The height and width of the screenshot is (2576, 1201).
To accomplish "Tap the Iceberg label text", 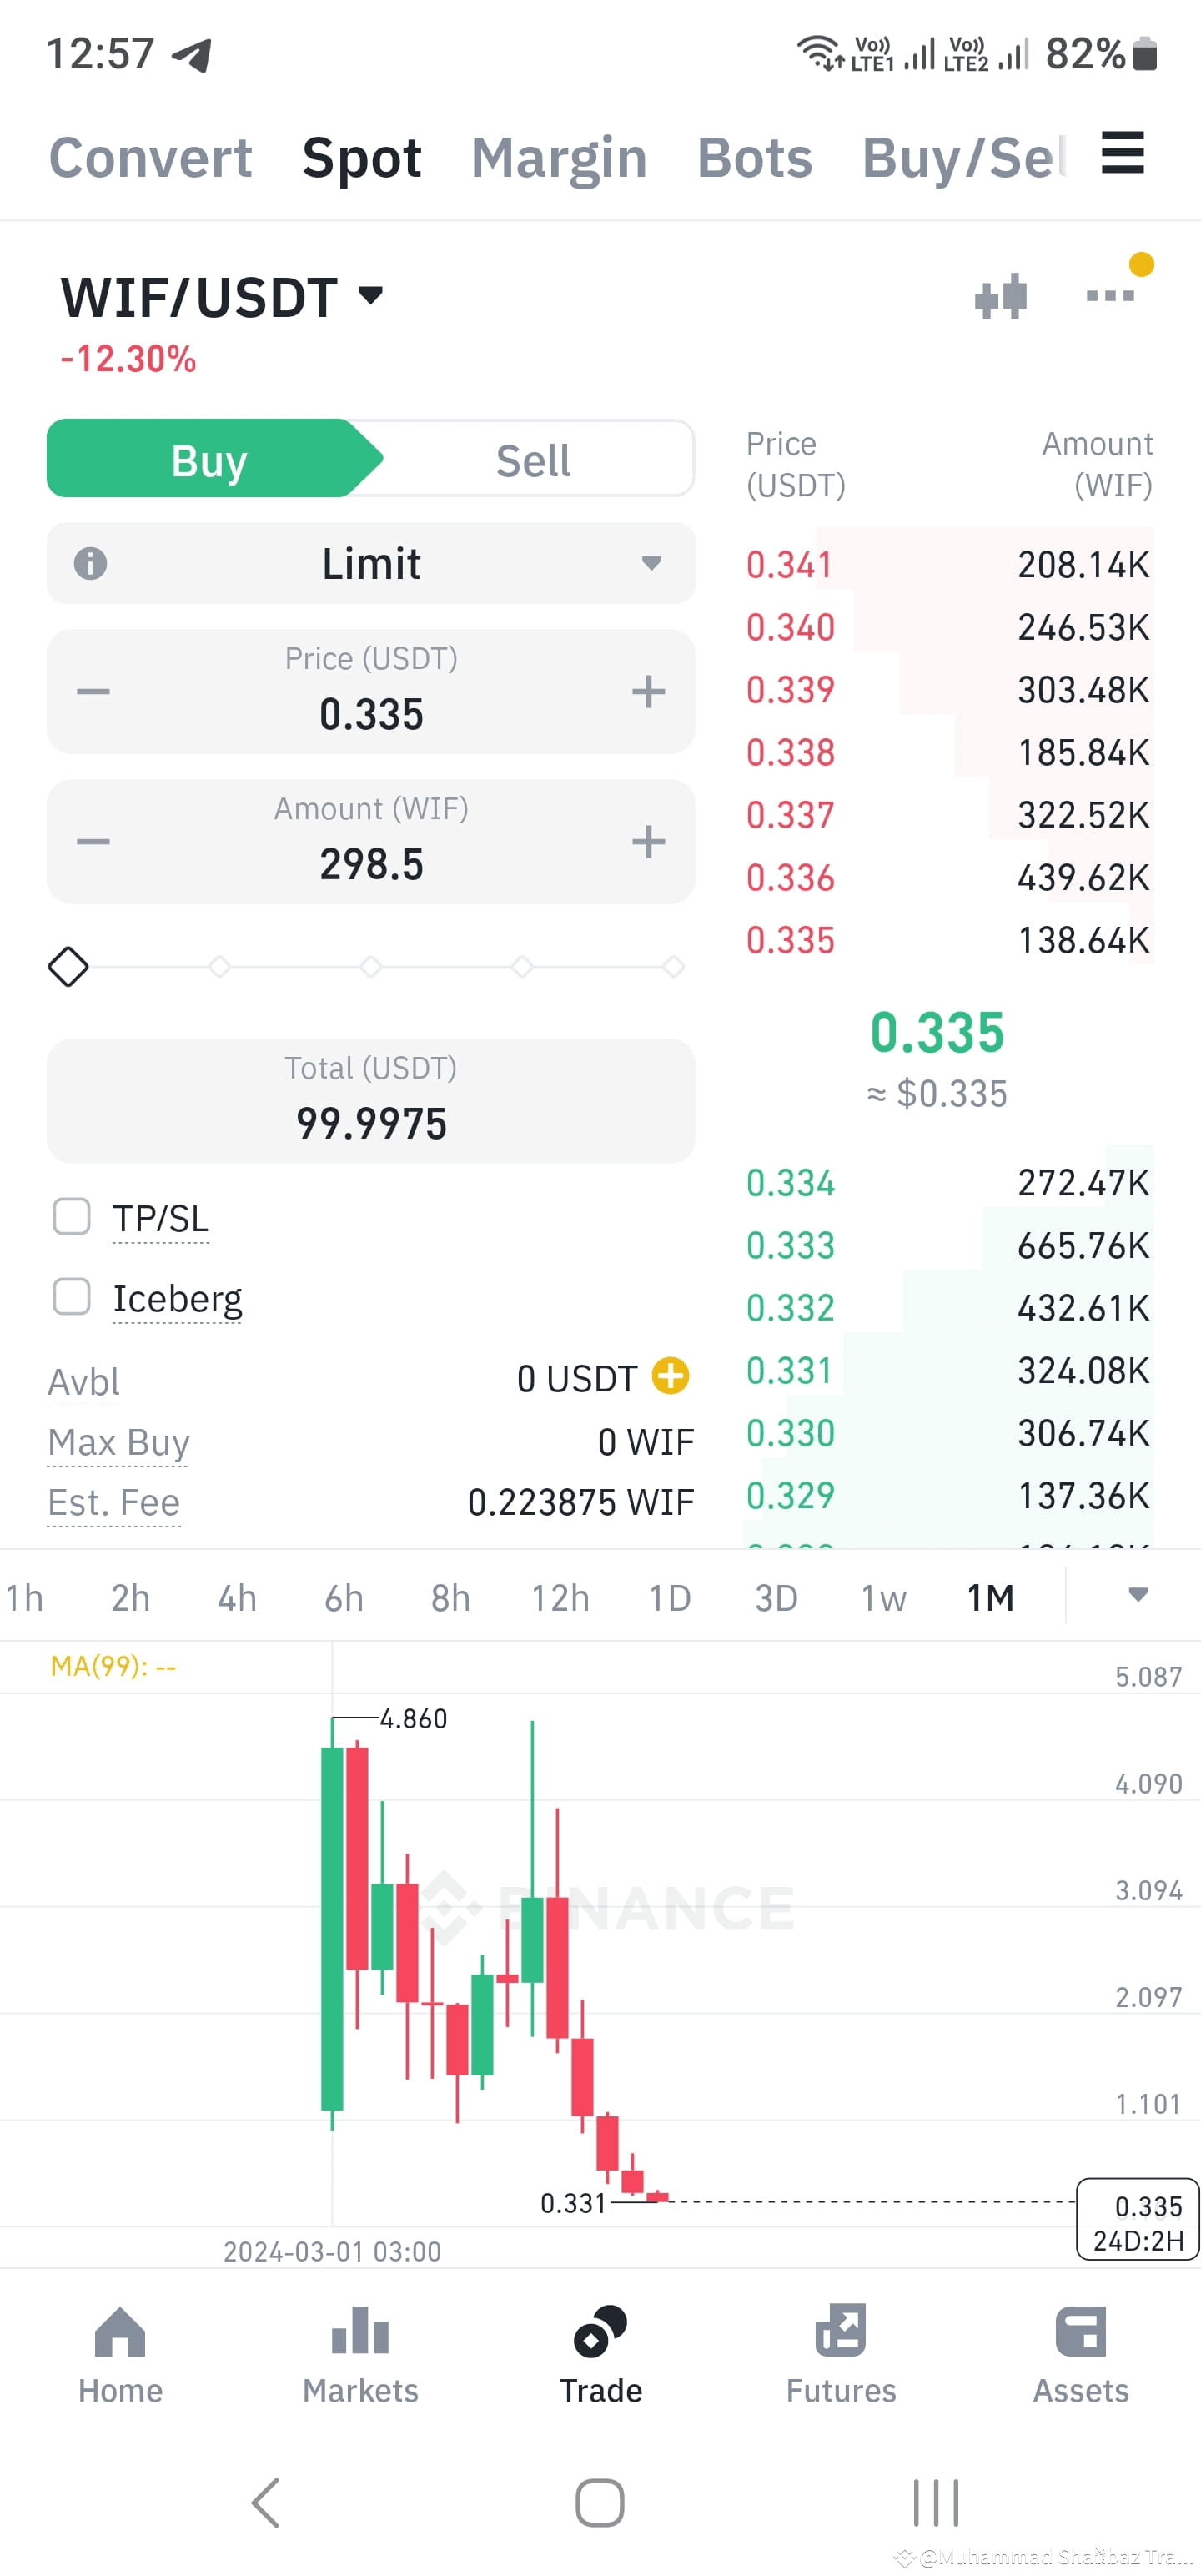I will [x=177, y=1298].
